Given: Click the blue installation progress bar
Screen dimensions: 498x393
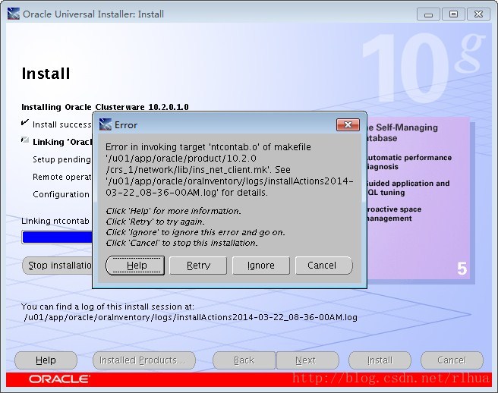Looking at the screenshot, I should 58,237.
